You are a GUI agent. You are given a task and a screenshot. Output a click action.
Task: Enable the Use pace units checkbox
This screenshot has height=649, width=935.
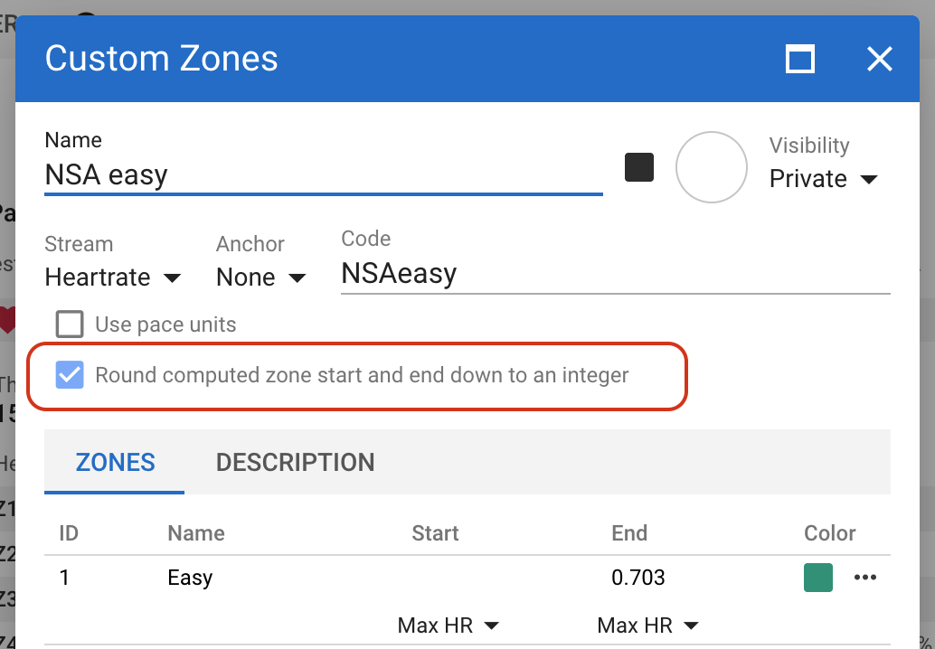tap(70, 324)
